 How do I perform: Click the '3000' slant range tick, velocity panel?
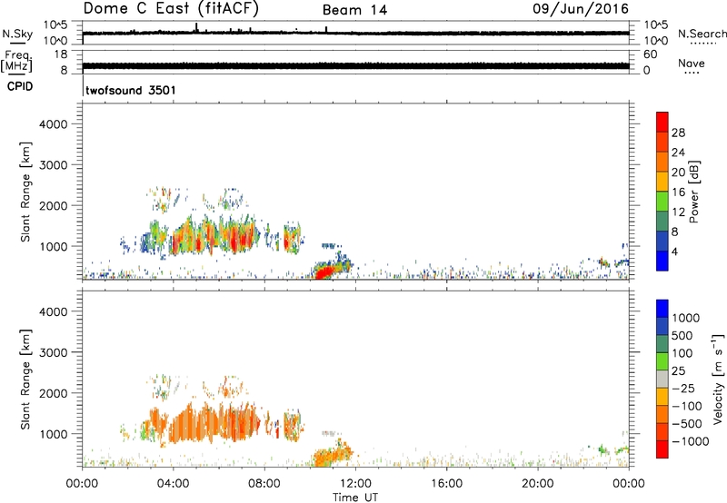point(54,352)
